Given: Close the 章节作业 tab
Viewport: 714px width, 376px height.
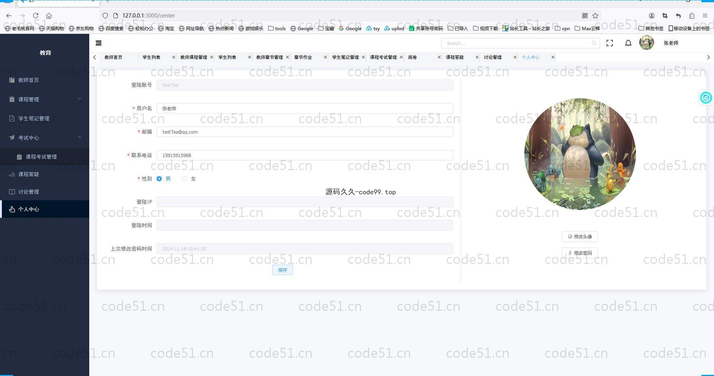Looking at the screenshot, I should pos(325,57).
